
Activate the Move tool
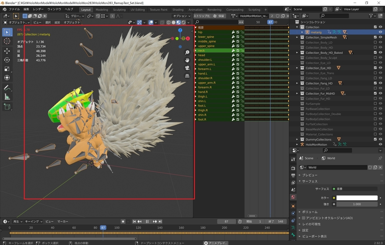pyautogui.click(x=7, y=51)
